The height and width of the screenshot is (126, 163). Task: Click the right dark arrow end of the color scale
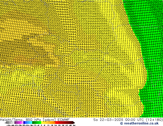click(74, 123)
